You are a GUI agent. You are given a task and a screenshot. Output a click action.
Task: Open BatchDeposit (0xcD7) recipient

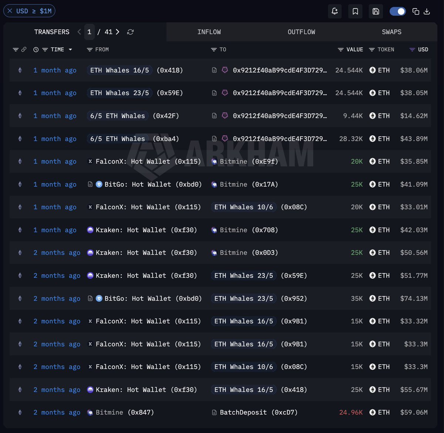tap(259, 413)
